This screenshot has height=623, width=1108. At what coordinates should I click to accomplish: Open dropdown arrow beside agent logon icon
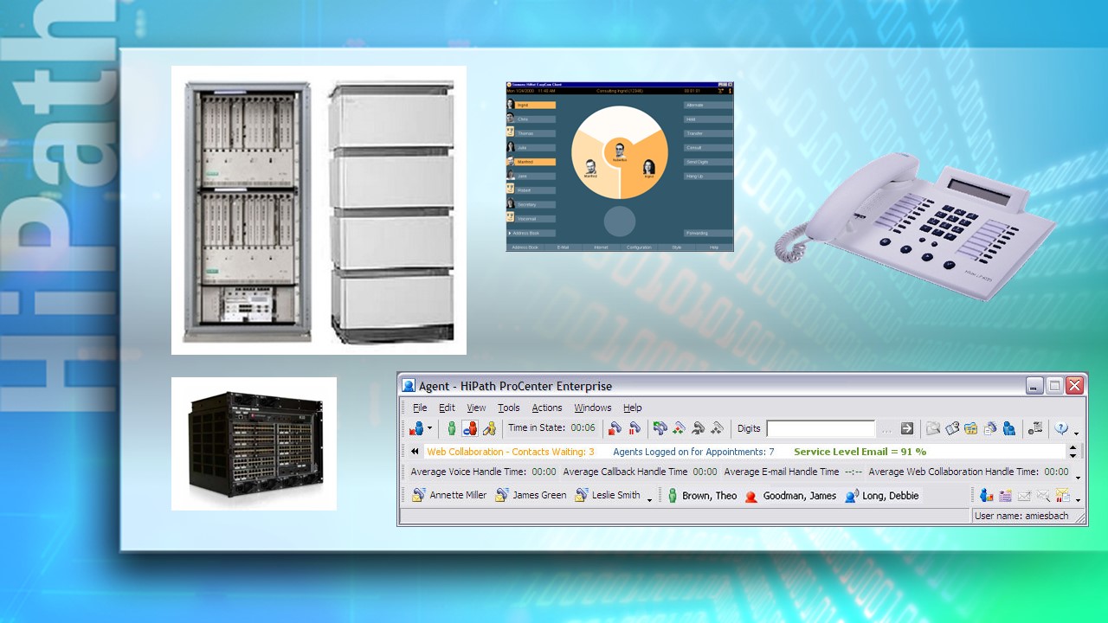point(429,428)
